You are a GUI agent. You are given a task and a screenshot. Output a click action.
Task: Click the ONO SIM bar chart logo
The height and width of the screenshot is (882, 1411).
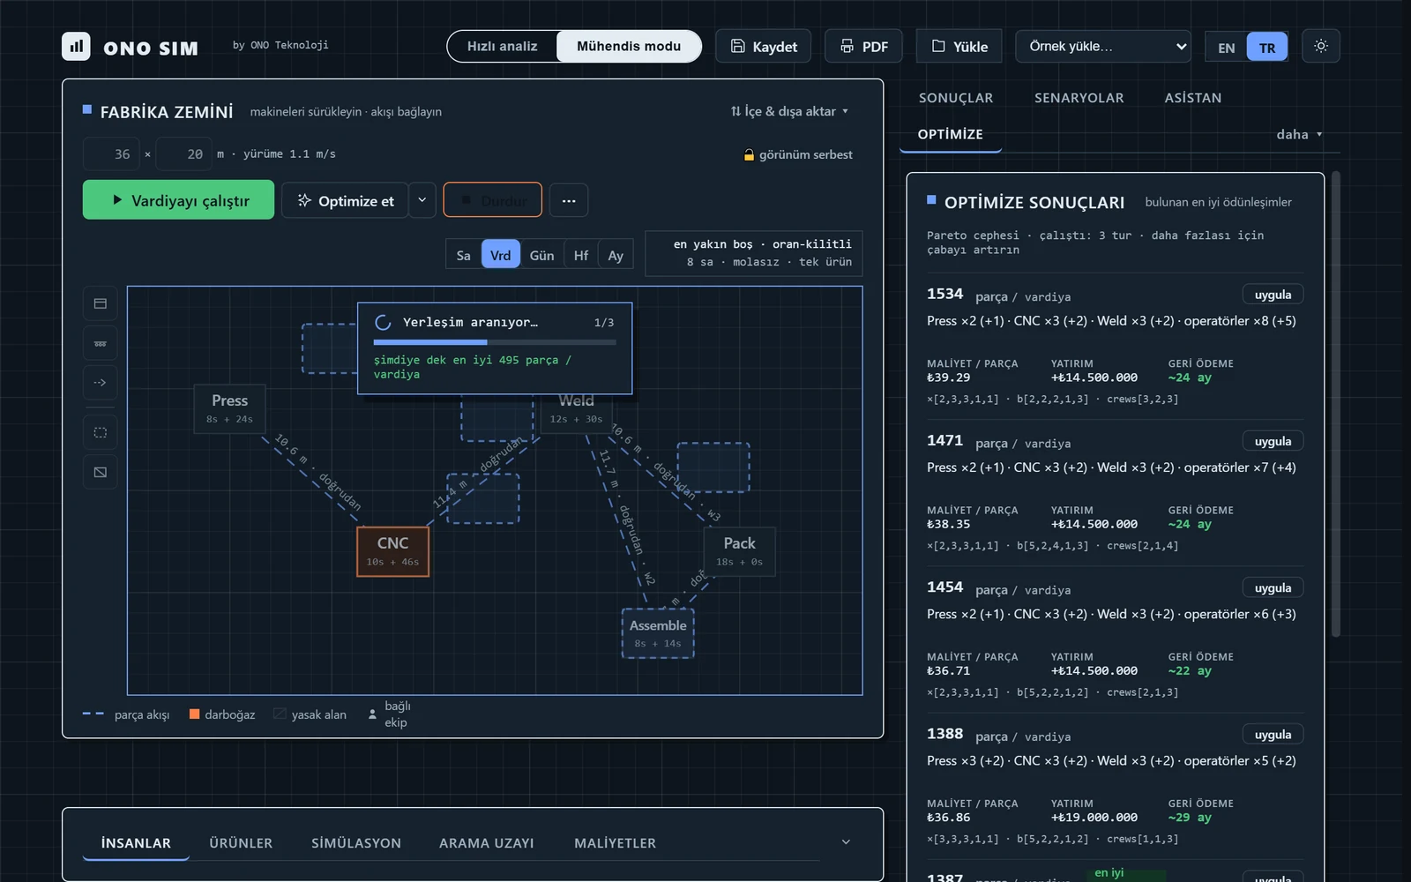point(76,46)
